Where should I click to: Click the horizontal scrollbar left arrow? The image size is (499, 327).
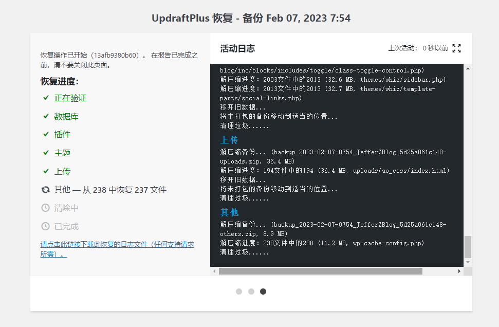click(x=214, y=271)
